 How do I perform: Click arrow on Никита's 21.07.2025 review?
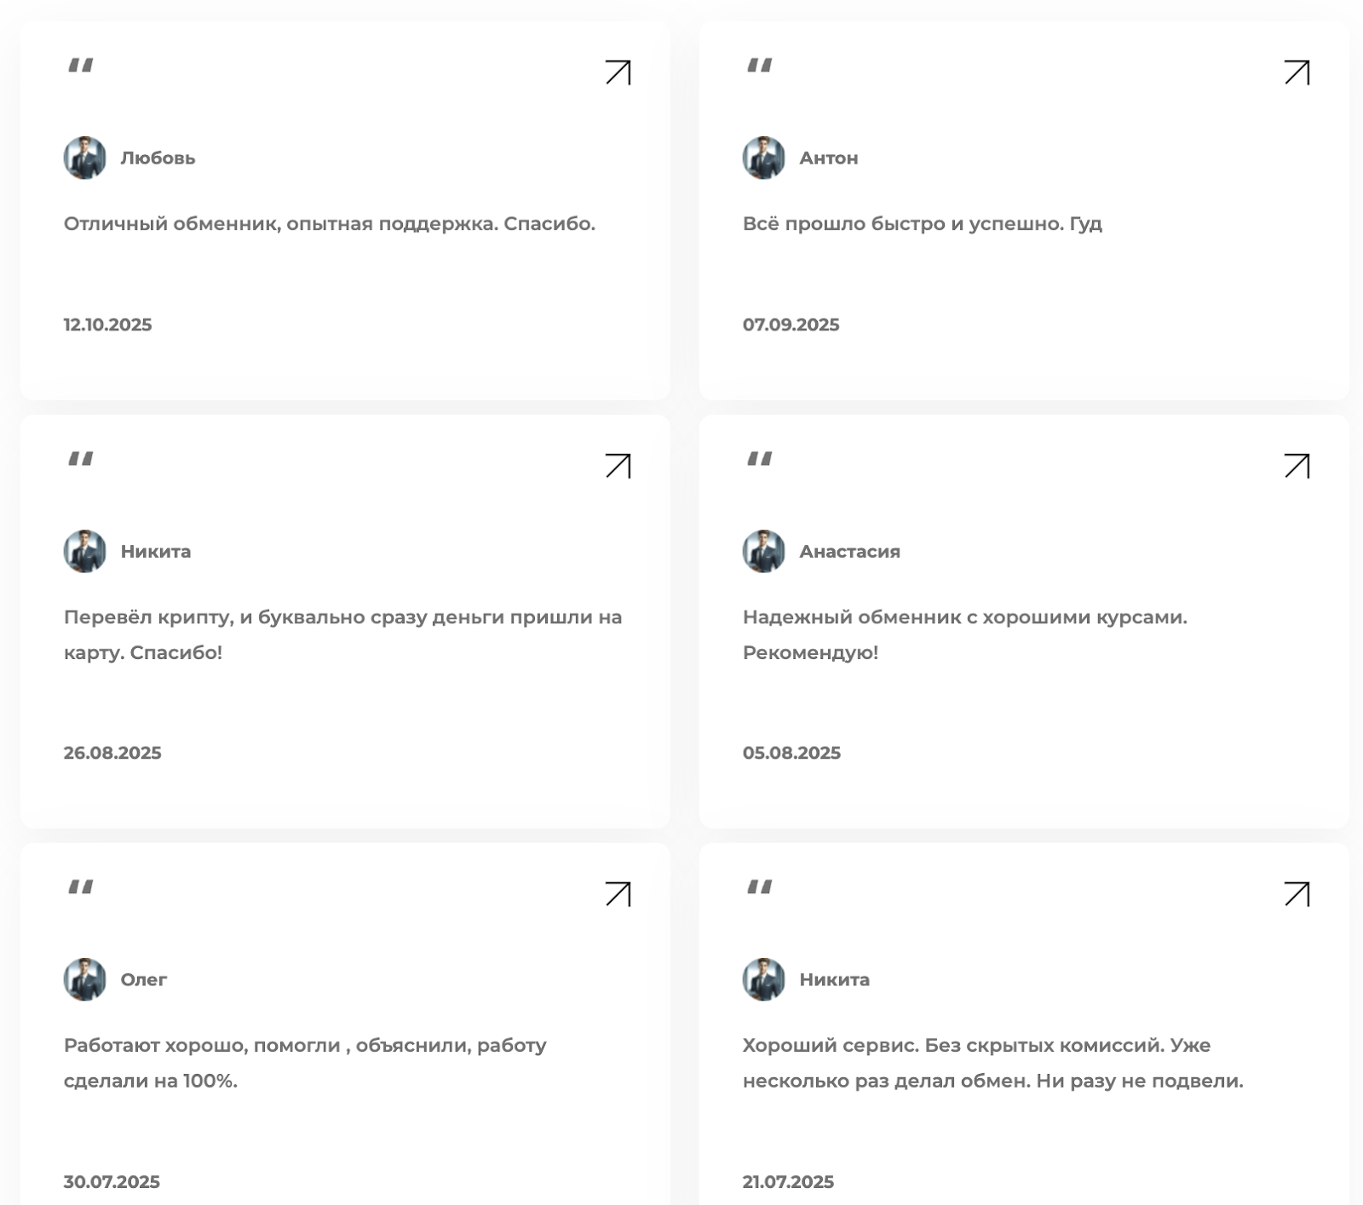pos(1297,894)
